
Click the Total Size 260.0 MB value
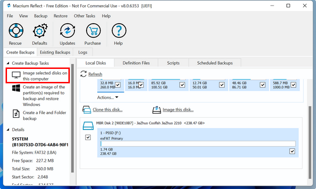tap(44, 169)
